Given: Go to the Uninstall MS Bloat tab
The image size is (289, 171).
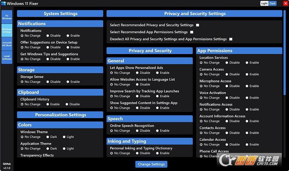Looking at the screenshot, I should click(7, 44).
